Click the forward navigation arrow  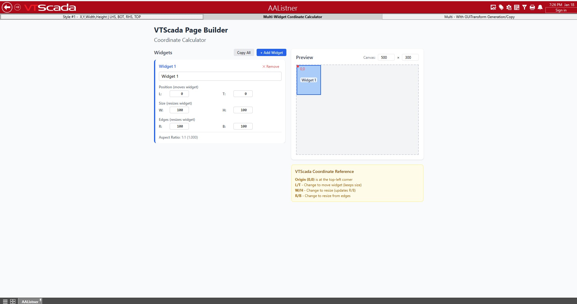click(x=18, y=7)
